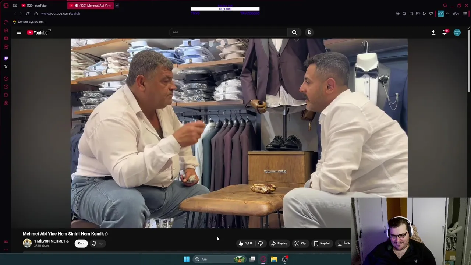
Task: Submit search with magnifier button
Action: 294,32
